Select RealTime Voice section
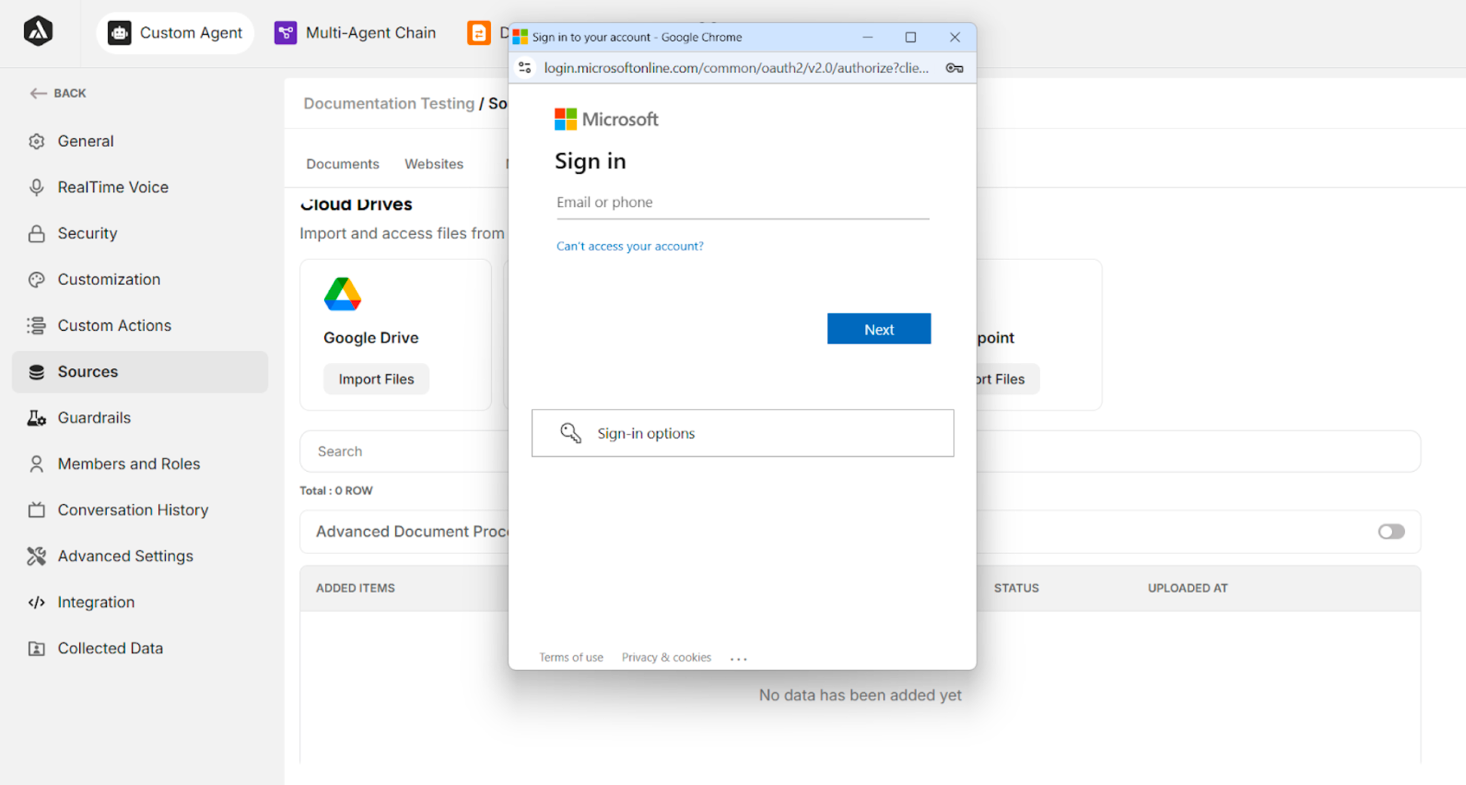 tap(113, 186)
